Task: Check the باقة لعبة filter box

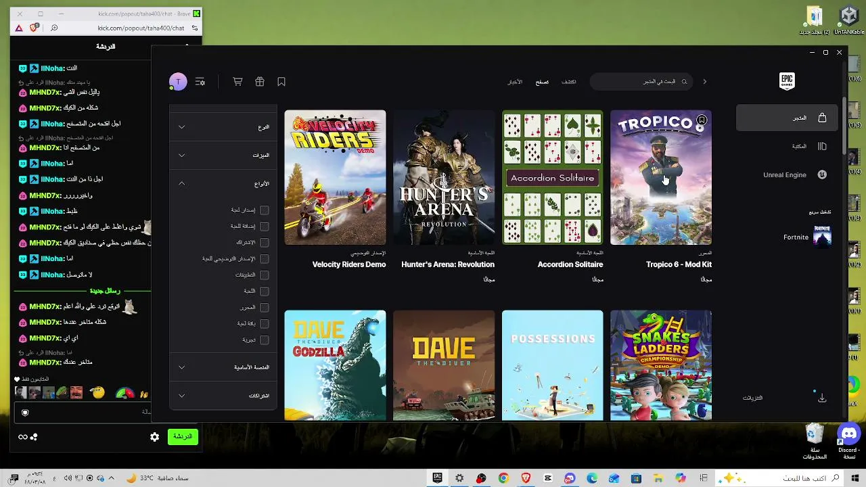Action: click(x=265, y=324)
